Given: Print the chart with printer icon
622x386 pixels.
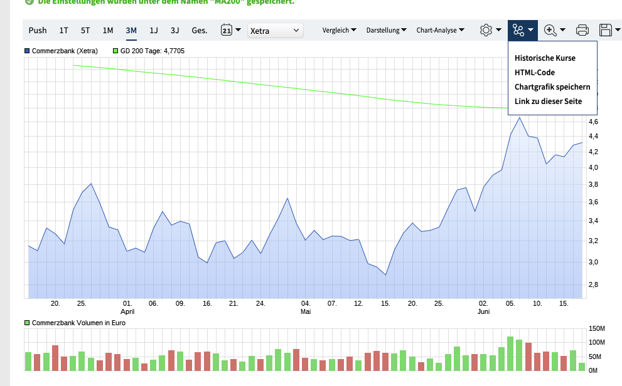Looking at the screenshot, I should [x=582, y=30].
